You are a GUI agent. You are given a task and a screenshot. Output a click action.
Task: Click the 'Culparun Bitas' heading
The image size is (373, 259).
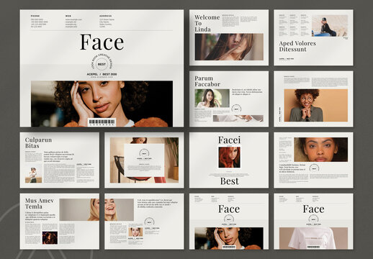[x=38, y=142]
